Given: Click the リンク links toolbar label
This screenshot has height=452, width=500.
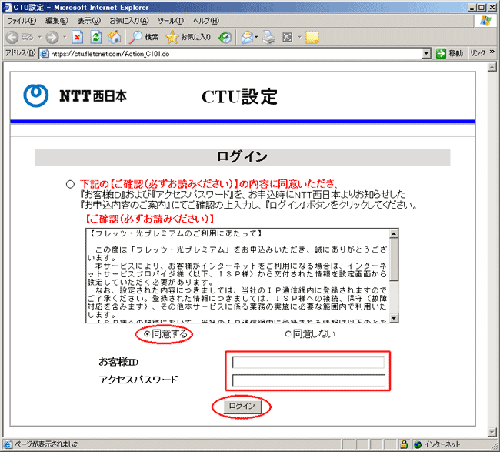Looking at the screenshot, I should coord(477,53).
